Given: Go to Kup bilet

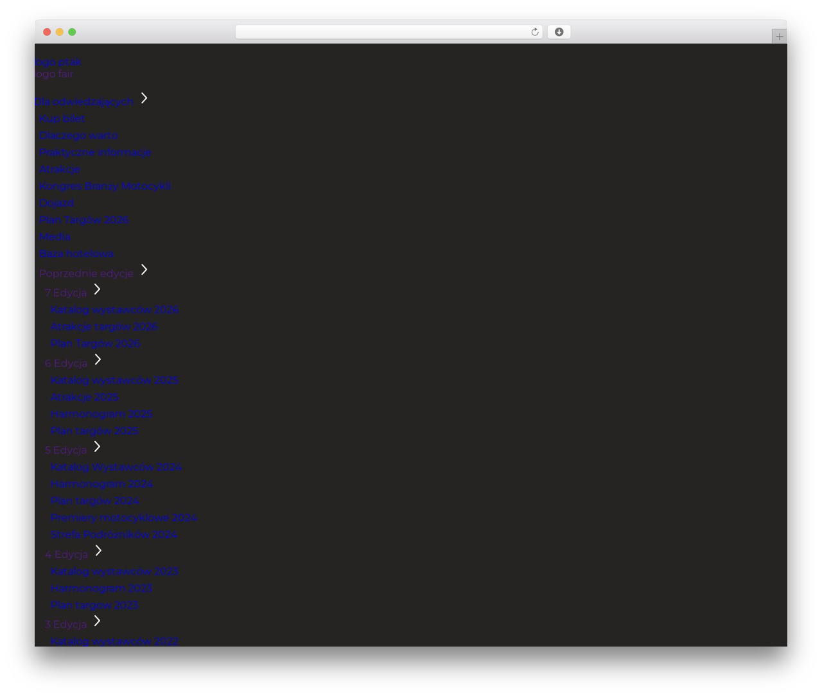Looking at the screenshot, I should click(62, 118).
